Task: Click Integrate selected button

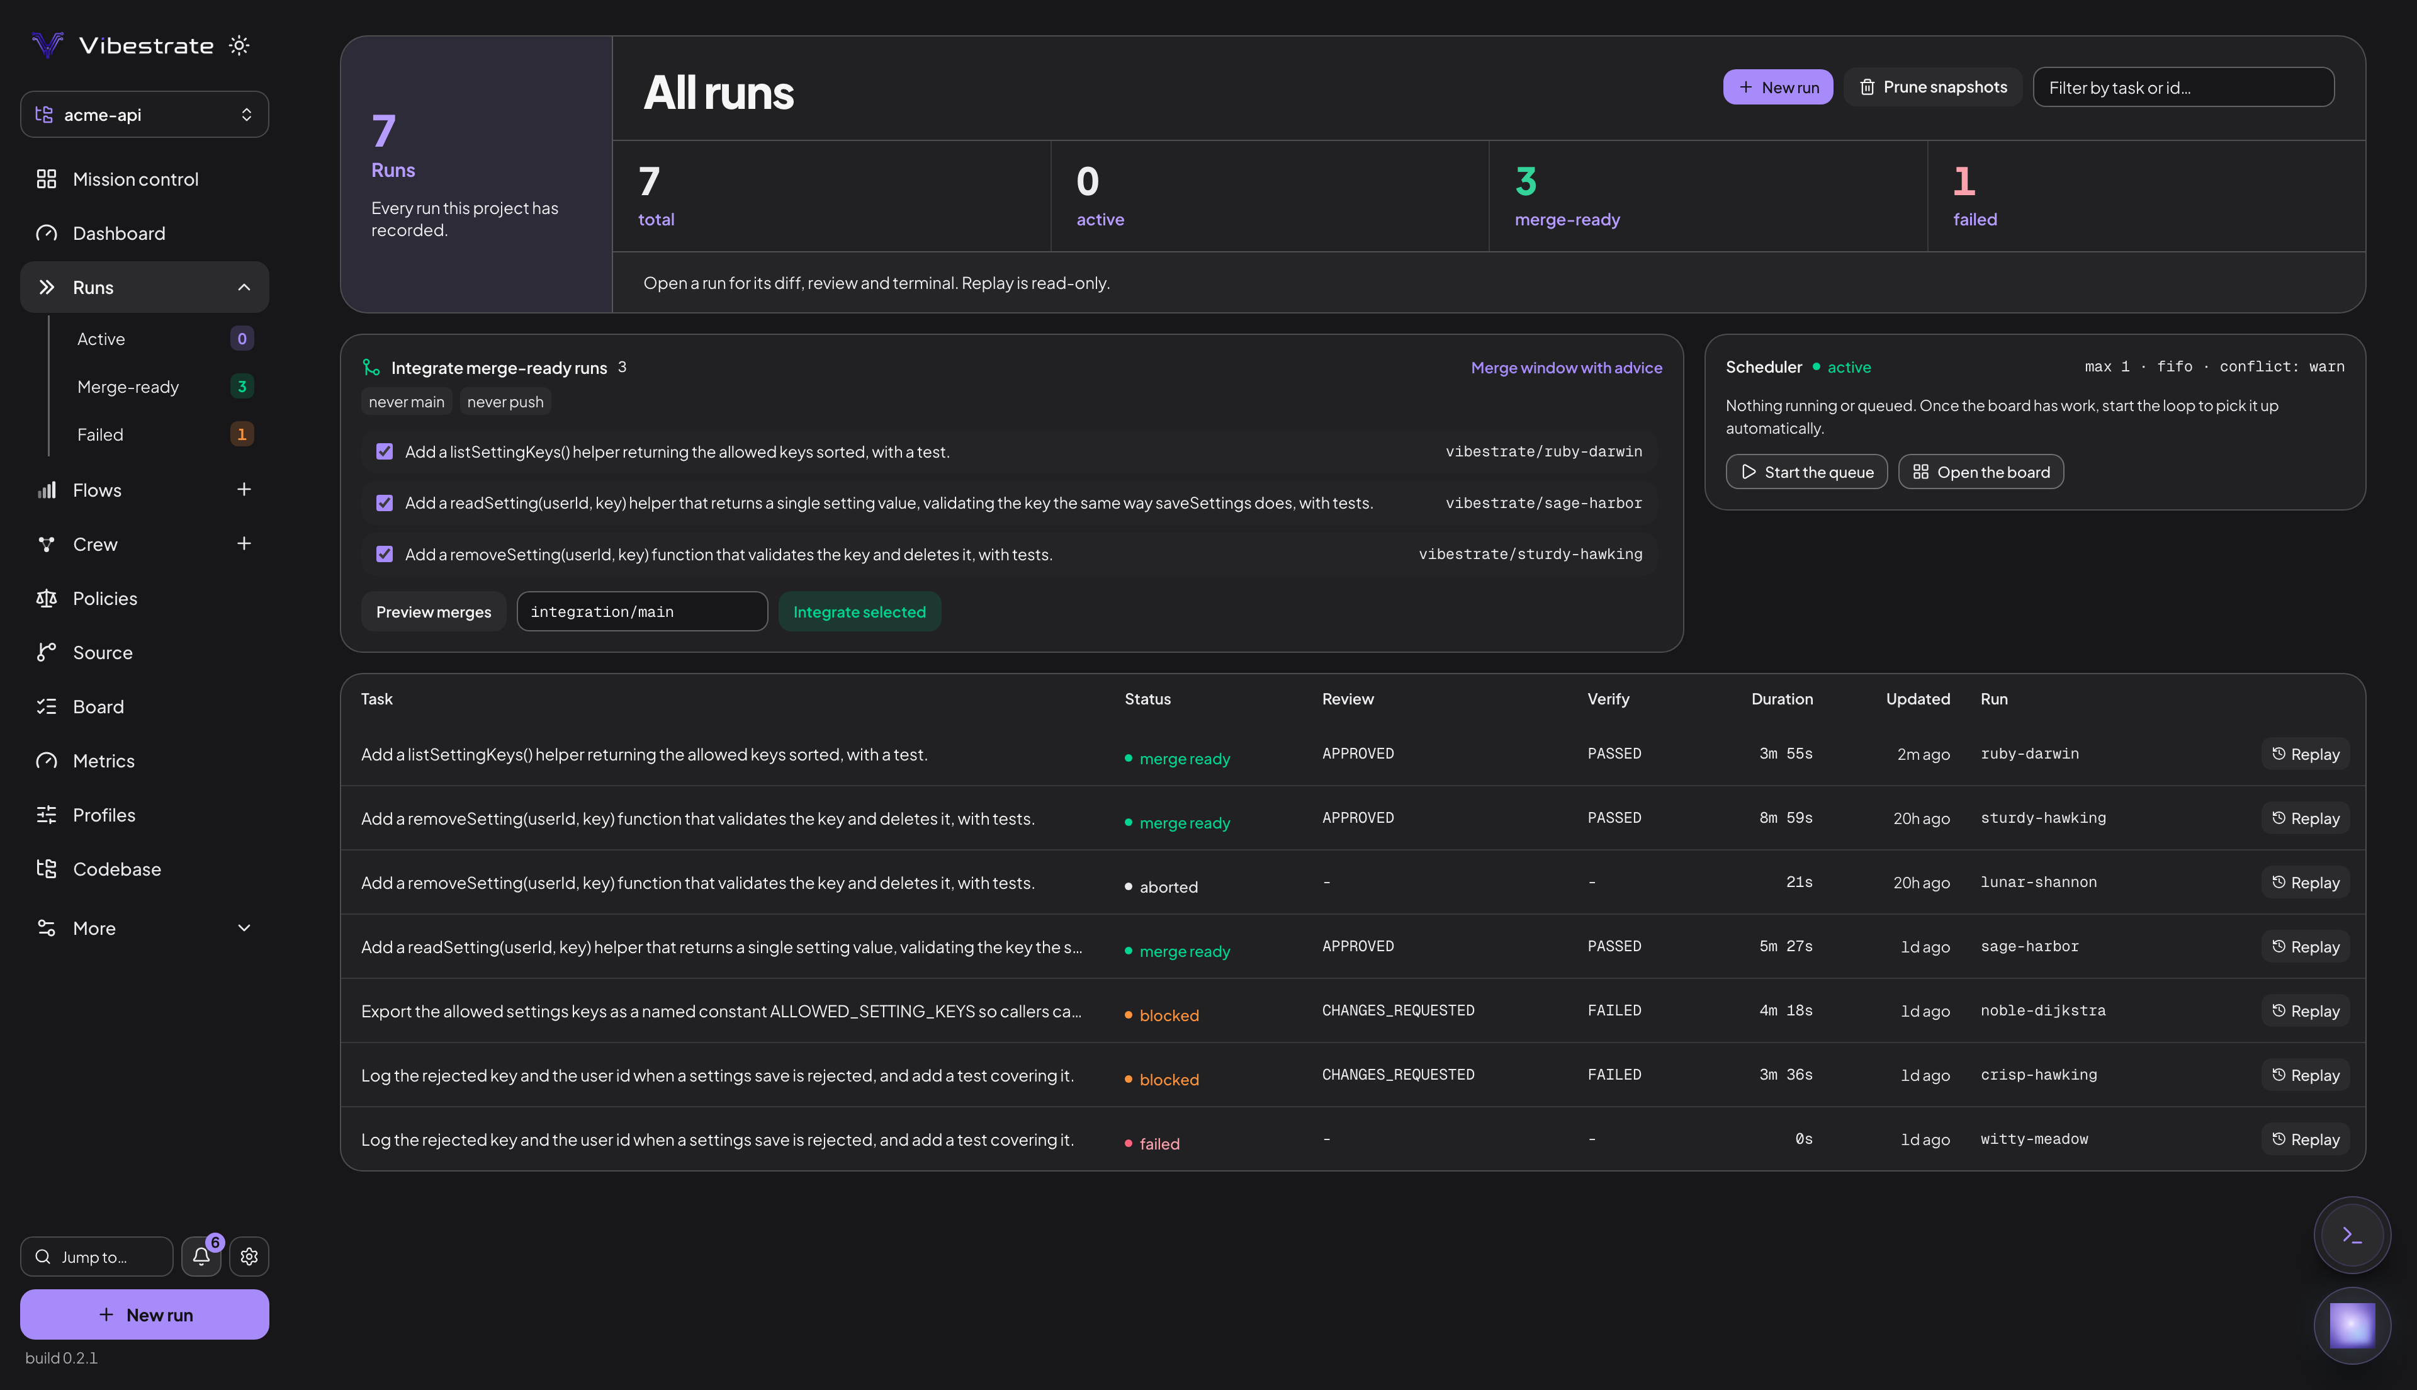Action: click(860, 612)
